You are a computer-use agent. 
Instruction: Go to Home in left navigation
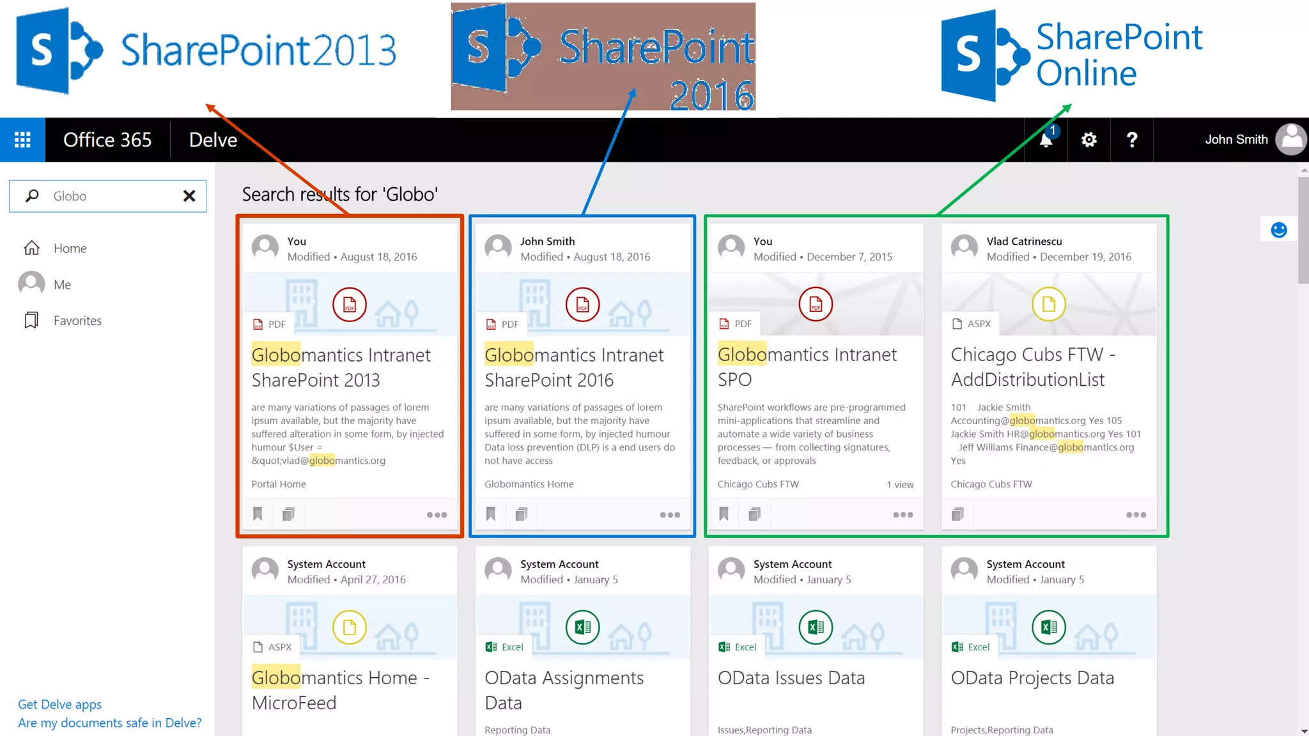(x=70, y=249)
